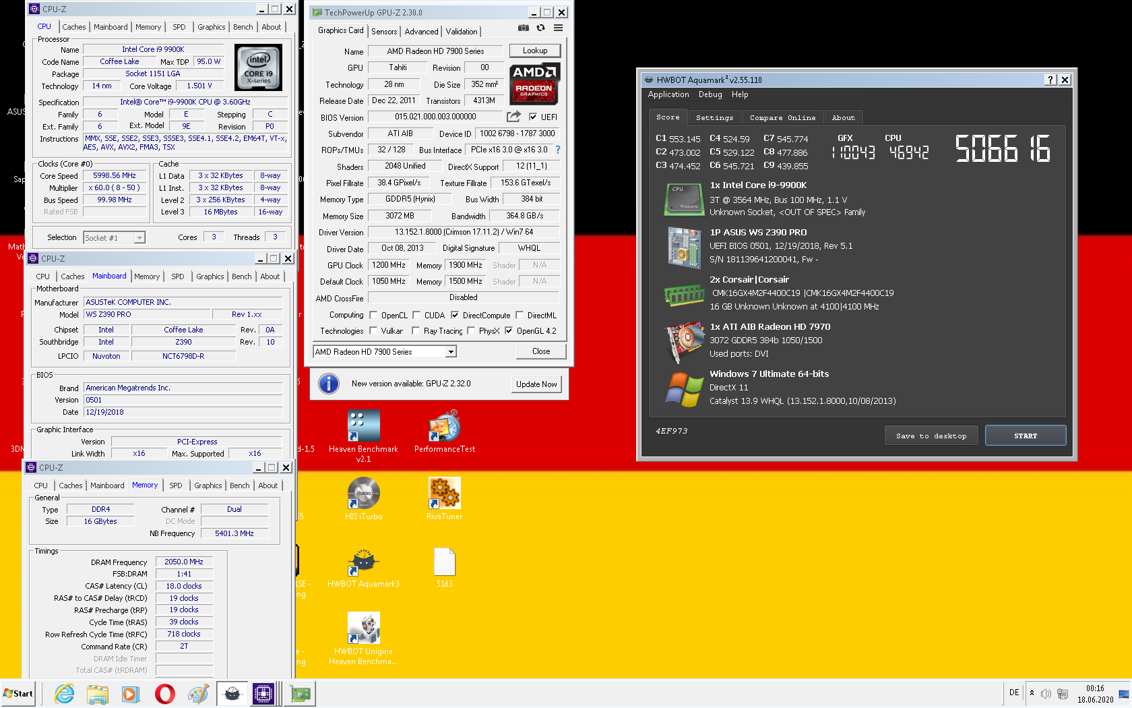Screen dimensions: 1132x708
Task: Toggle the CUDA checkbox
Action: 416,315
